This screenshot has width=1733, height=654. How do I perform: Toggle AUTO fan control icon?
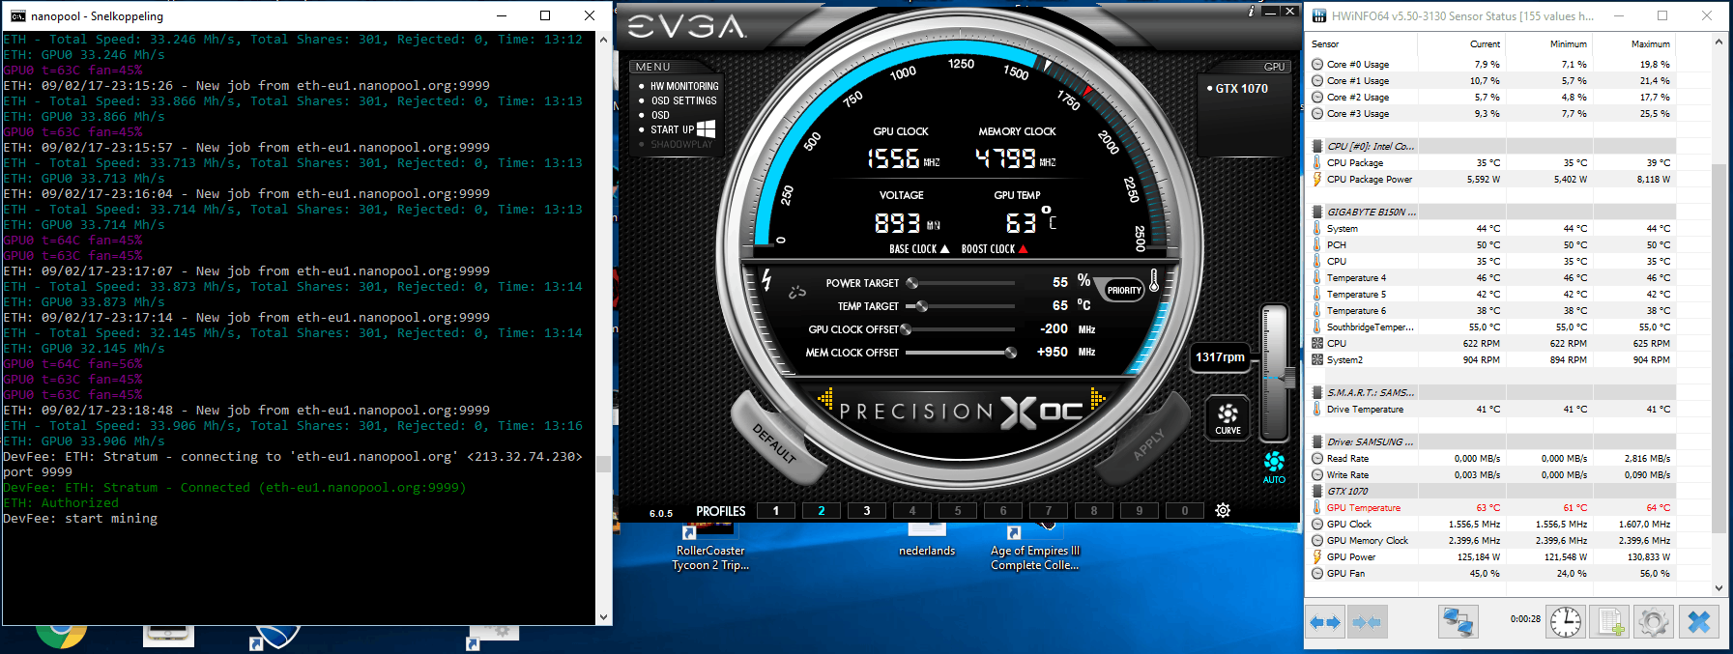coord(1274,467)
